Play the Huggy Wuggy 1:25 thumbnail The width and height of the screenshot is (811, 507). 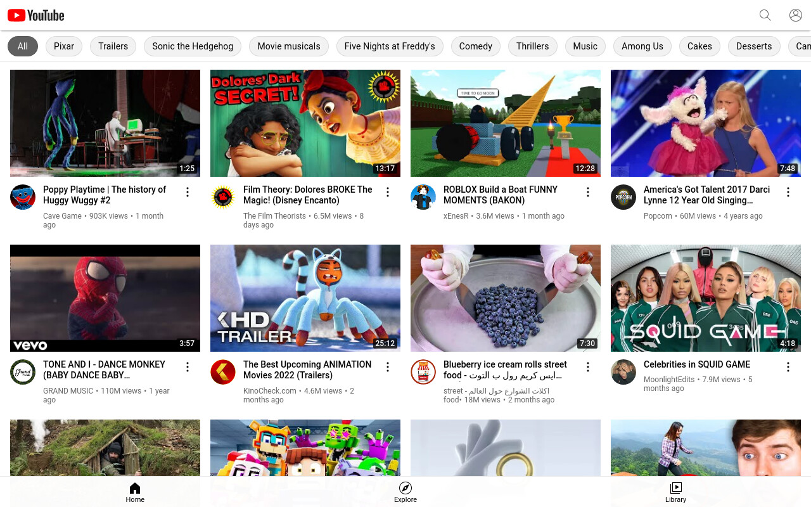[x=105, y=123]
